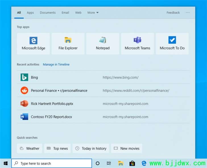Open Contoso FY20 Report.docx
This screenshot has height=168, width=207.
(51, 117)
